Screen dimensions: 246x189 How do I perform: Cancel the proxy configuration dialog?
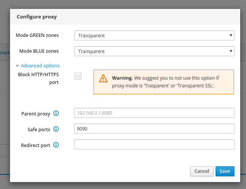(202, 171)
